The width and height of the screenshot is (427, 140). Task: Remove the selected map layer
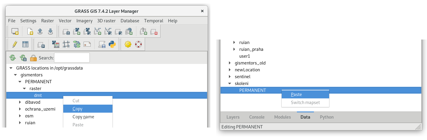[x=154, y=32]
